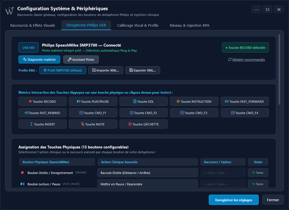Click the Touche FAST_REWIND key

click(x=42, y=113)
